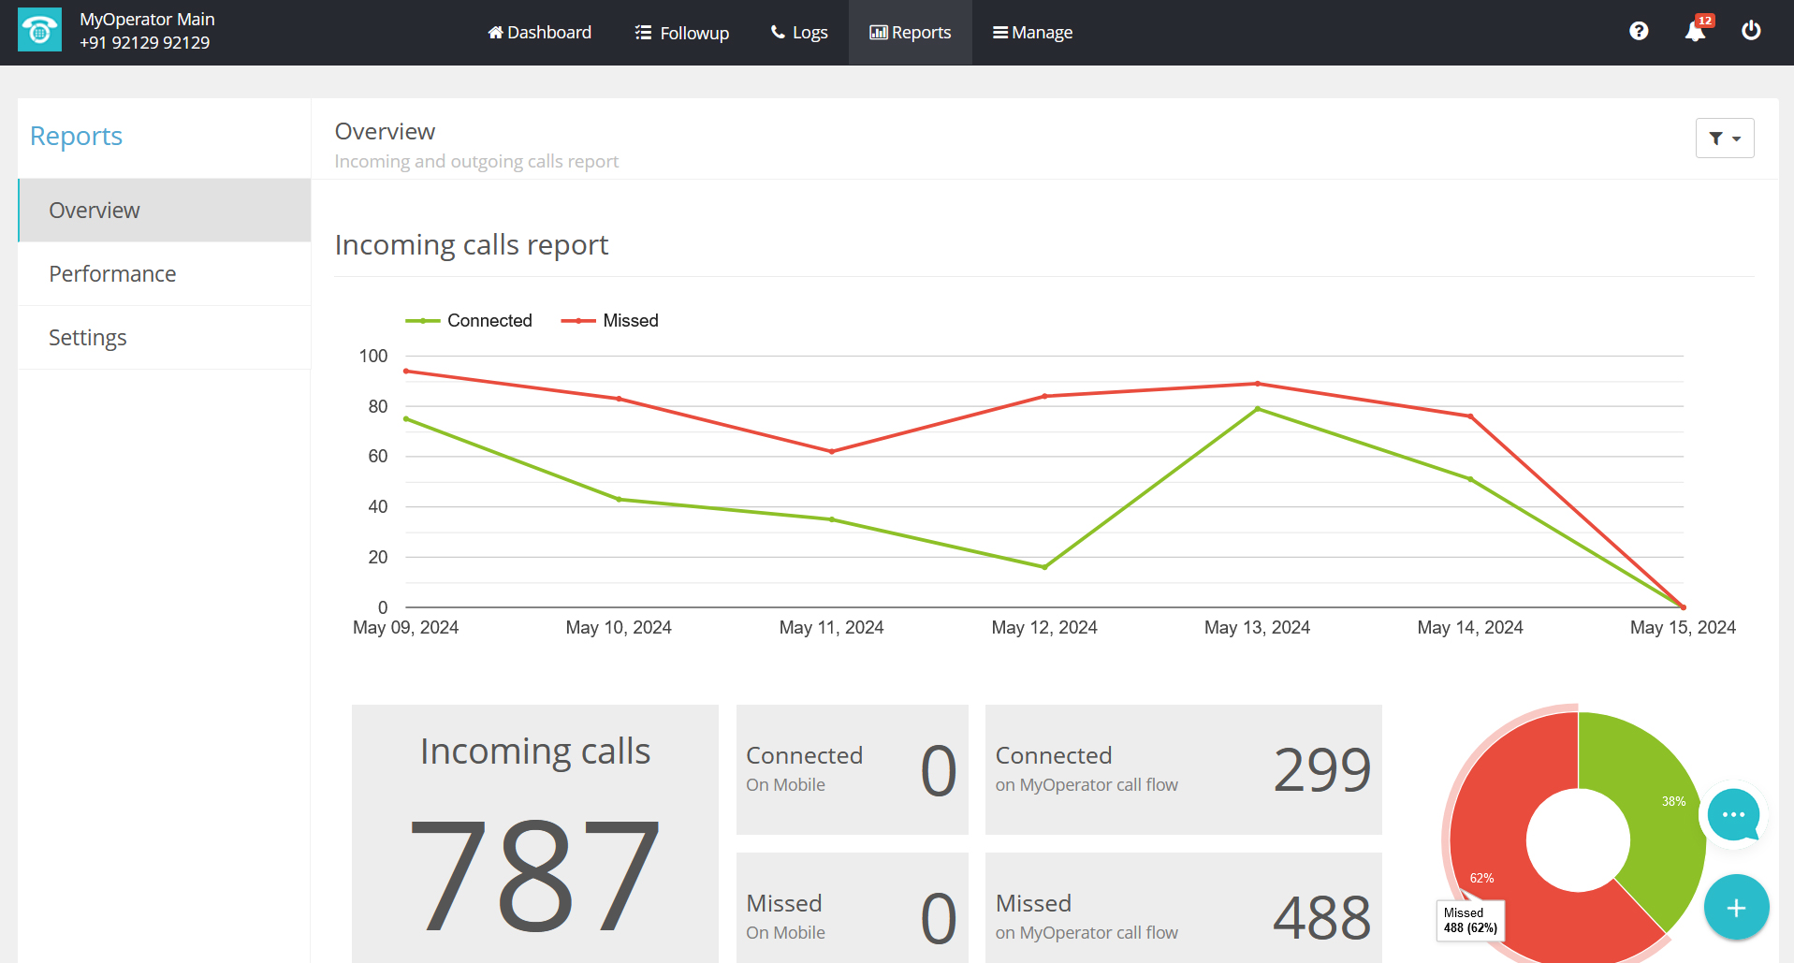Select the Followup checklist icon
Screen dimensions: 1794x963
642,31
